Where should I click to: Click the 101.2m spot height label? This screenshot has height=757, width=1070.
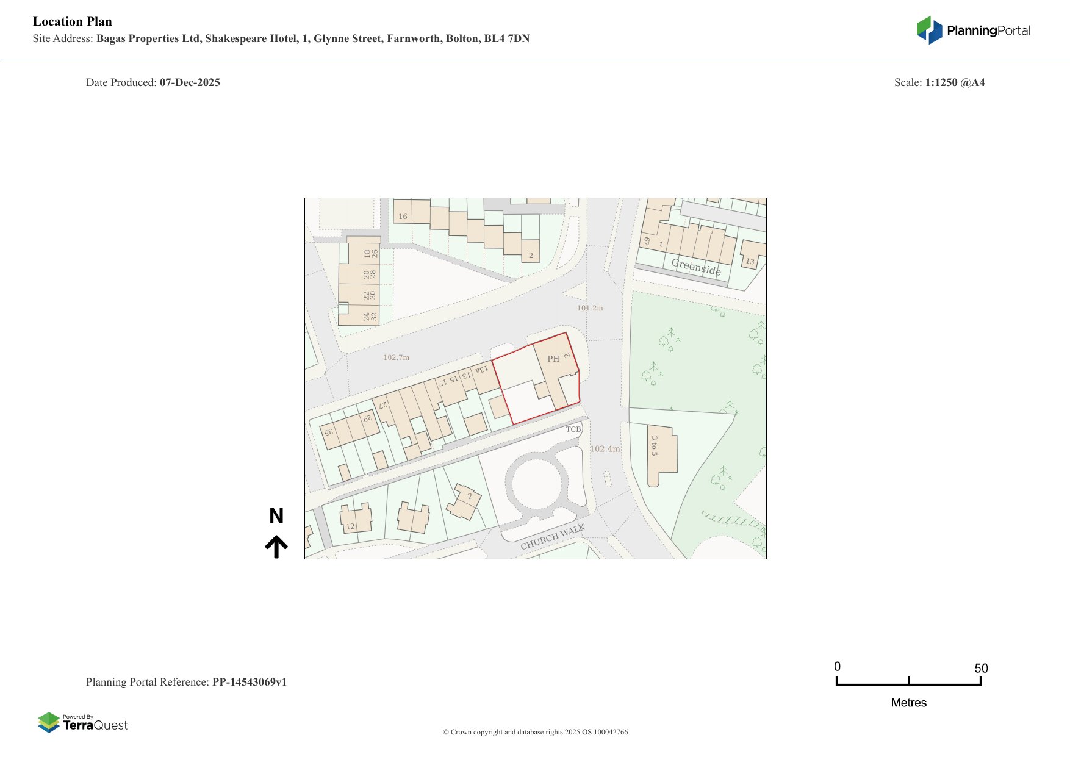pyautogui.click(x=590, y=308)
